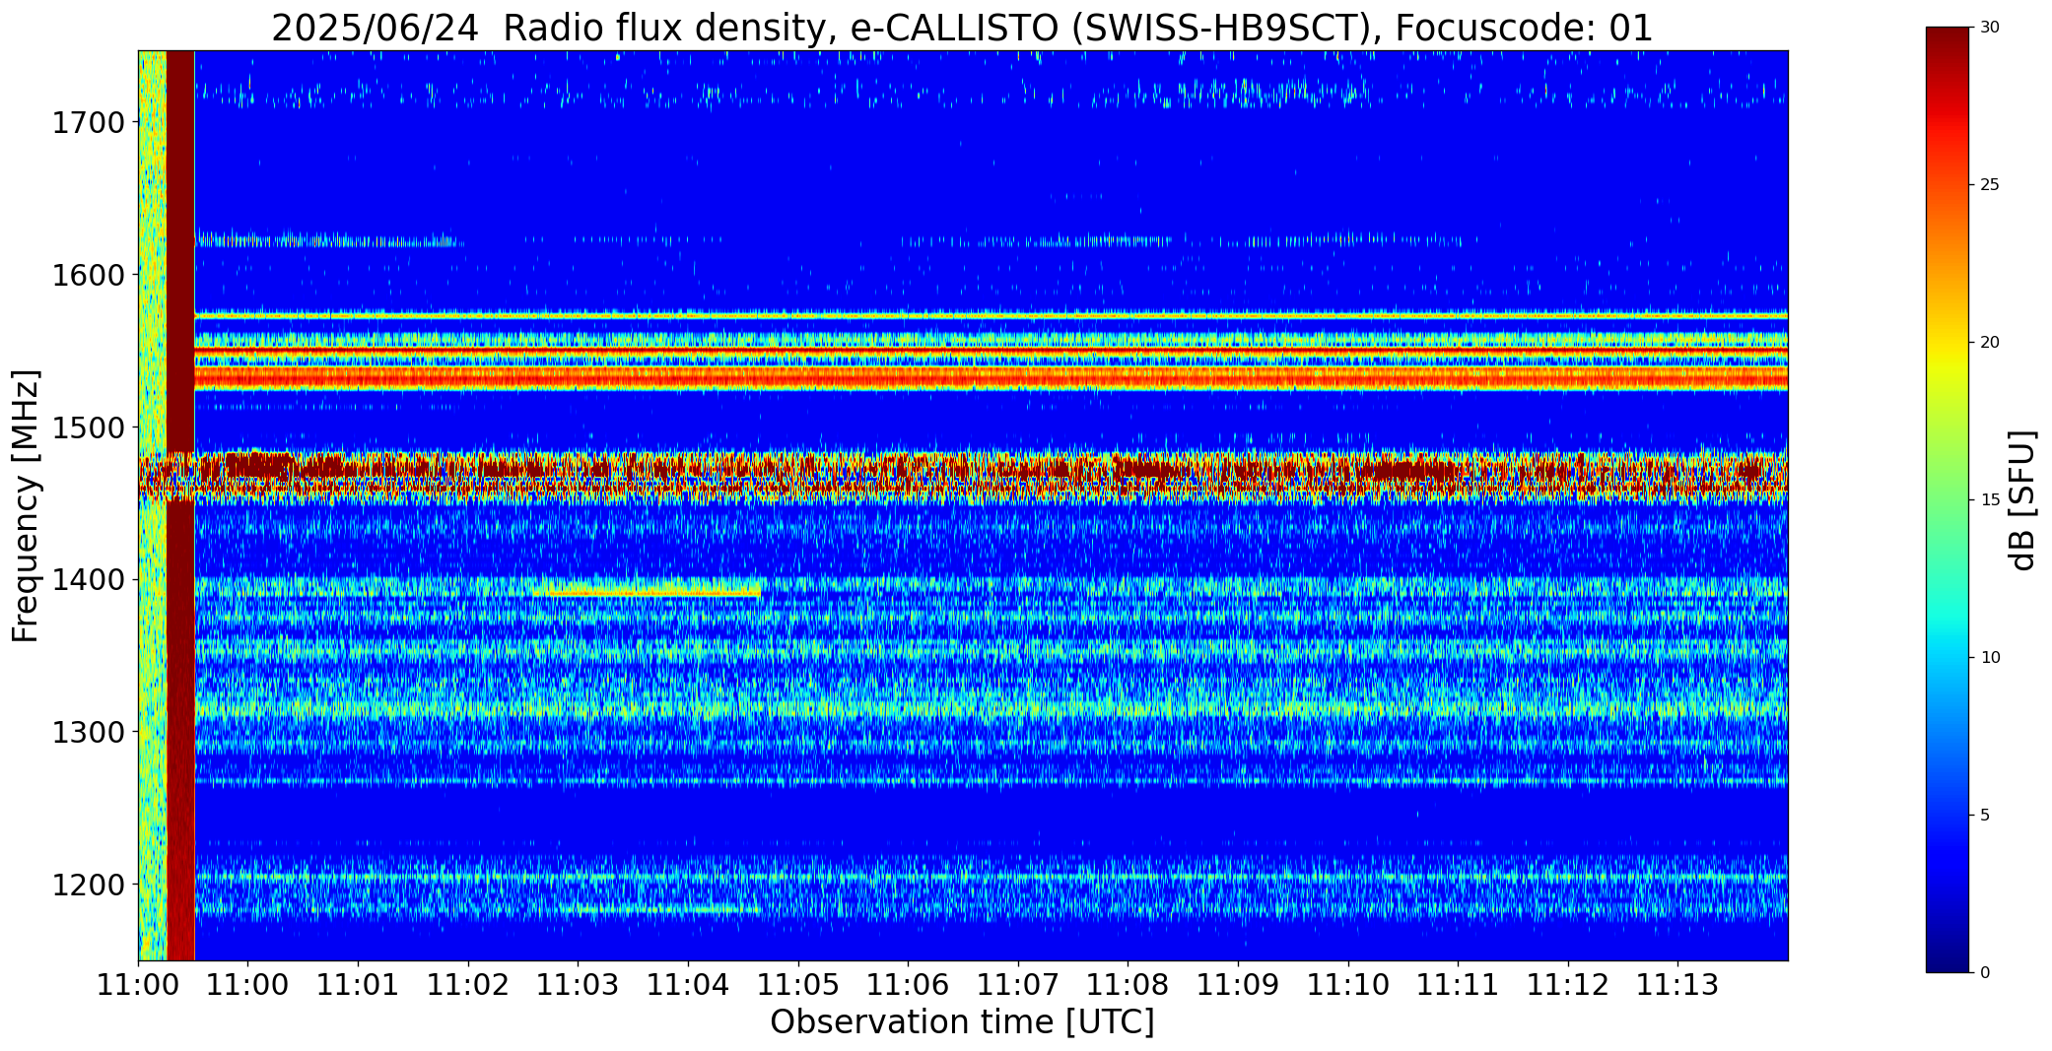Click the colorbar tick value 30

pyautogui.click(x=1990, y=27)
